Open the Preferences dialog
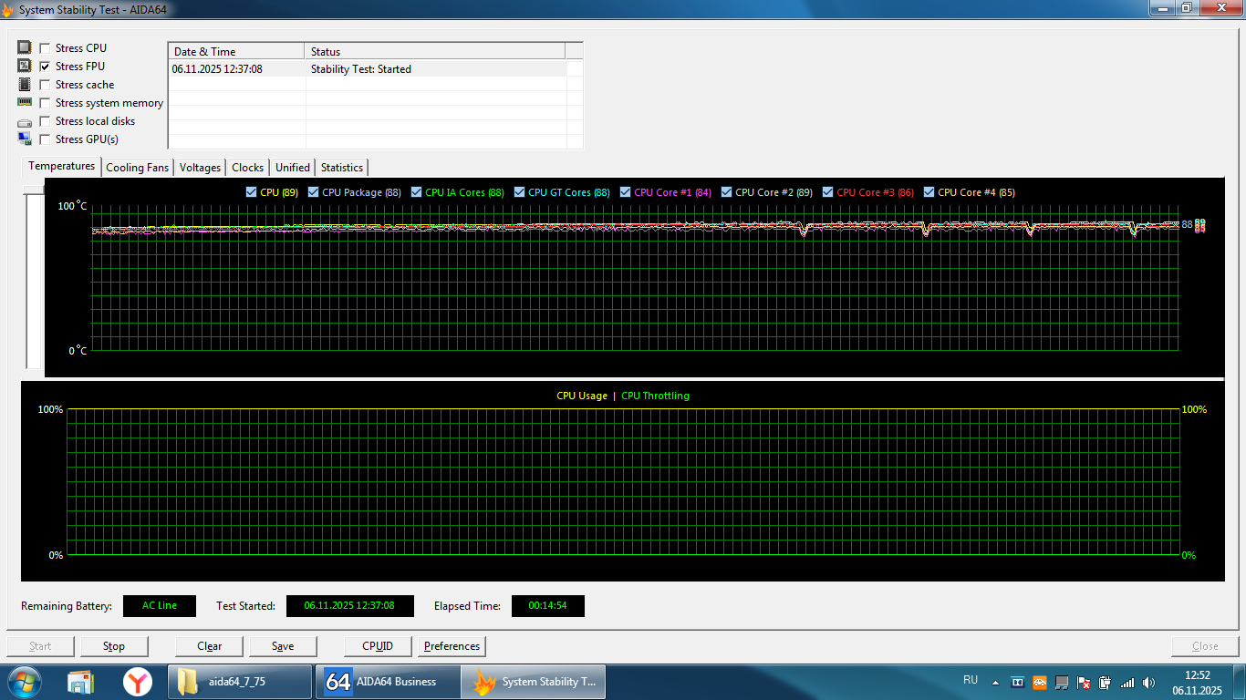 [452, 646]
